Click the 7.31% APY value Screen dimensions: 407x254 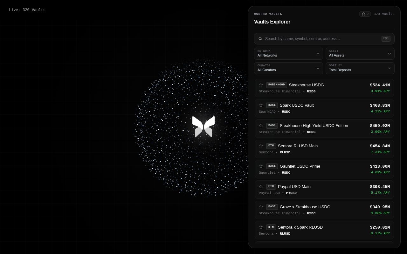coord(380,152)
